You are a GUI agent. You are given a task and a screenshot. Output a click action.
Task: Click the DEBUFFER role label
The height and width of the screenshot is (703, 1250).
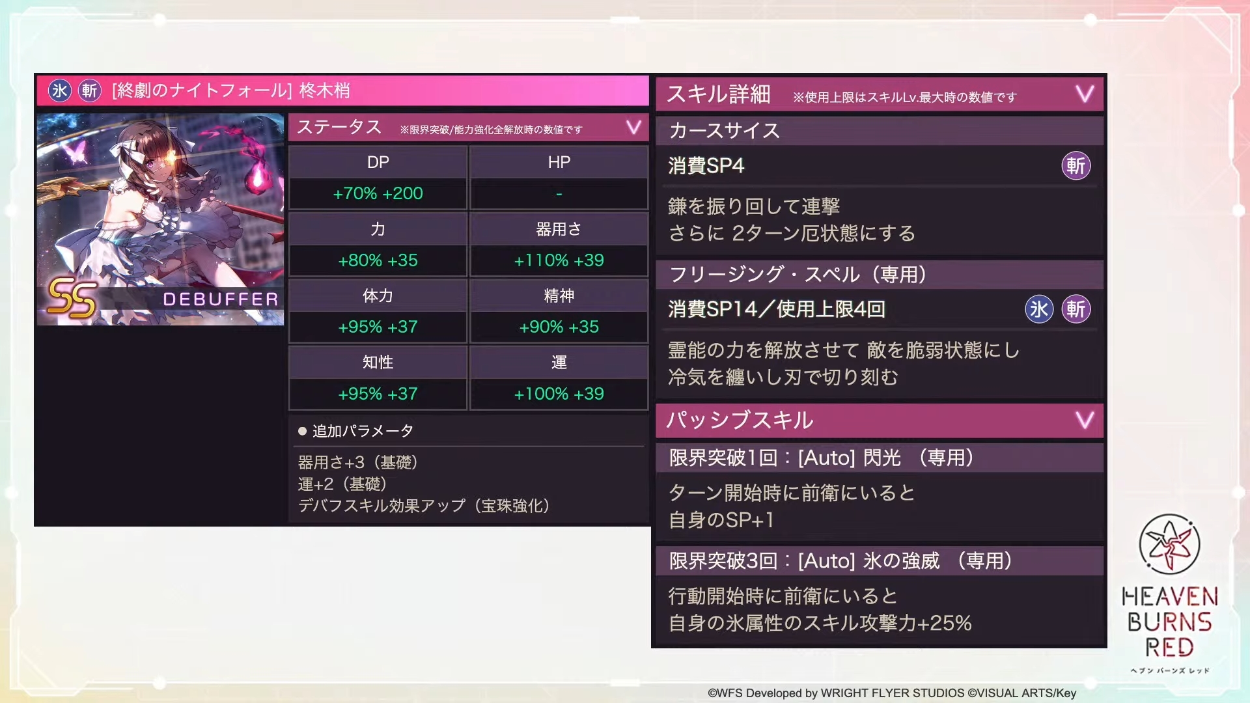pyautogui.click(x=220, y=299)
